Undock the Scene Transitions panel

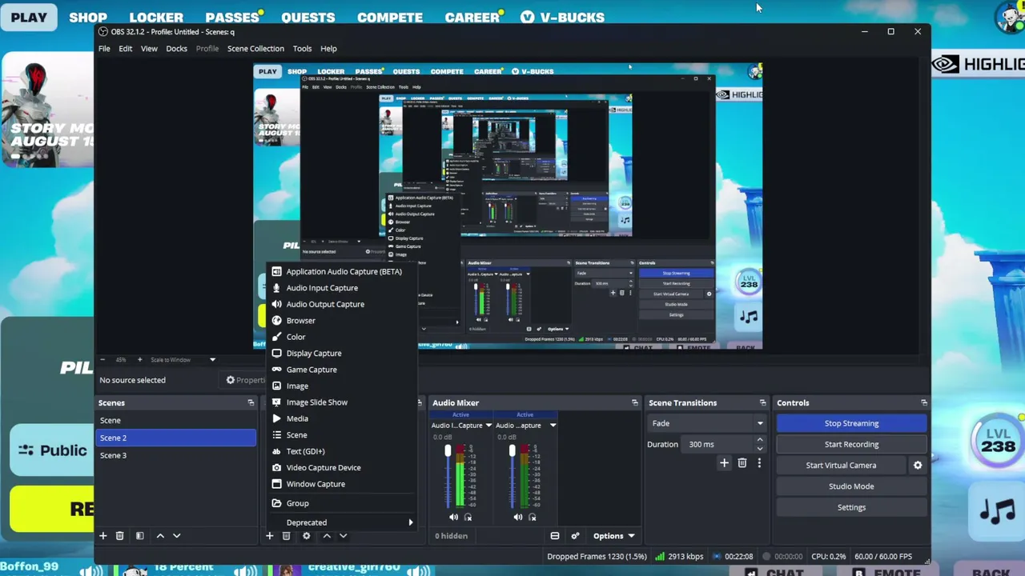(763, 403)
